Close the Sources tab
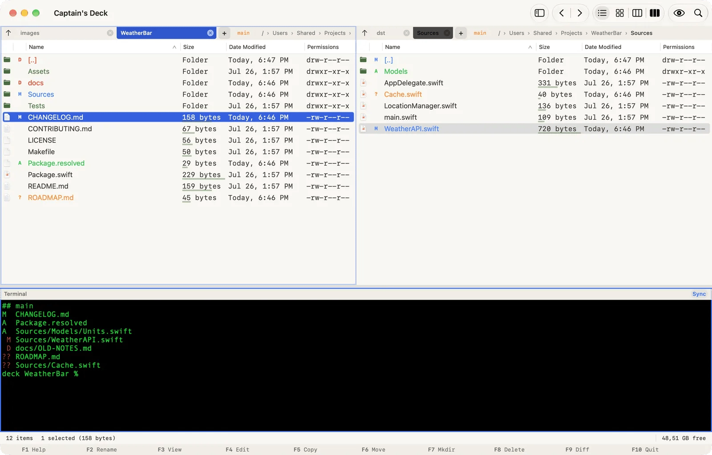 [447, 33]
